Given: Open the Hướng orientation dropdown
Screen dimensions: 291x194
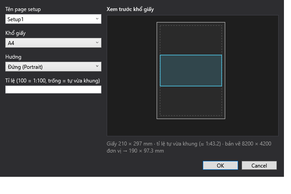Looking at the screenshot, I should point(53,67).
